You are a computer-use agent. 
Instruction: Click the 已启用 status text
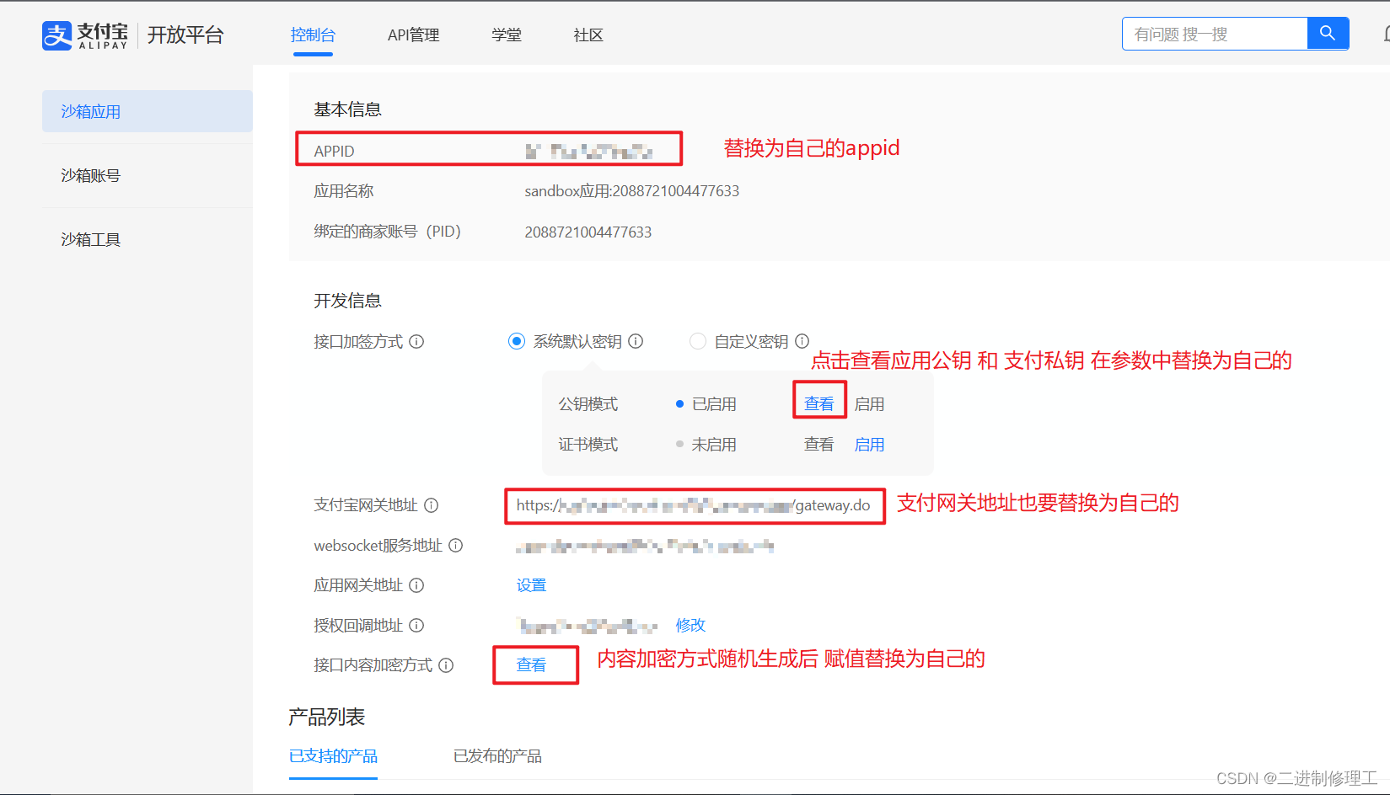(714, 404)
